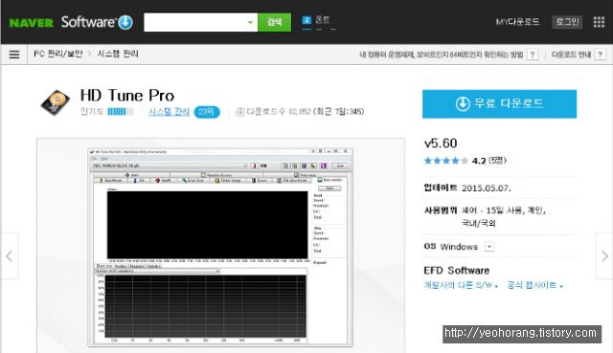Click the star rating for v5.60
Viewport: 613px width, 353px height.
445,161
